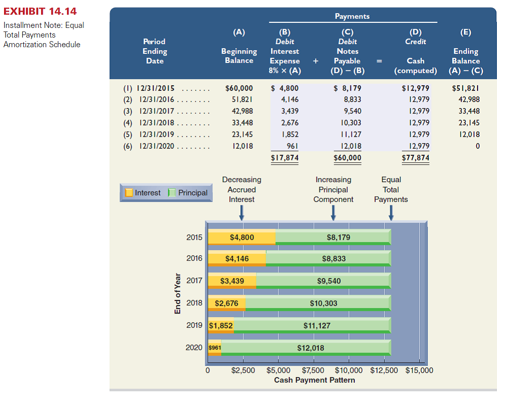Click the $77,874 total cash cell
This screenshot has width=507, height=406.
[415, 158]
